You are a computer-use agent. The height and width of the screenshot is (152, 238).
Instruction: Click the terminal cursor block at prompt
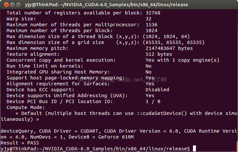point(194,148)
